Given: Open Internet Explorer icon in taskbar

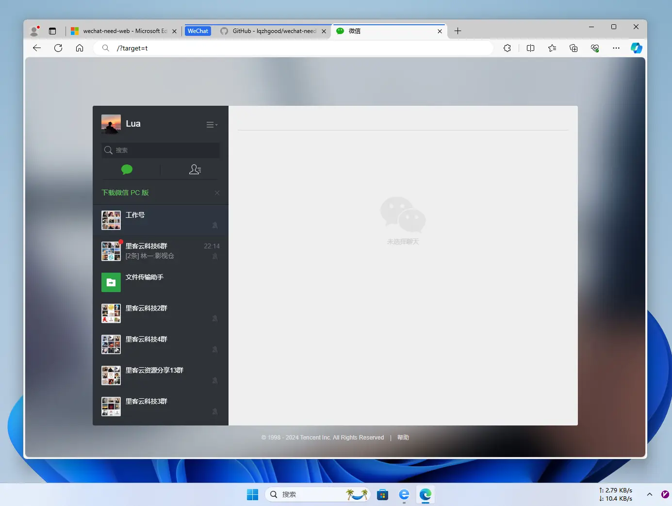Looking at the screenshot, I should click(x=404, y=494).
